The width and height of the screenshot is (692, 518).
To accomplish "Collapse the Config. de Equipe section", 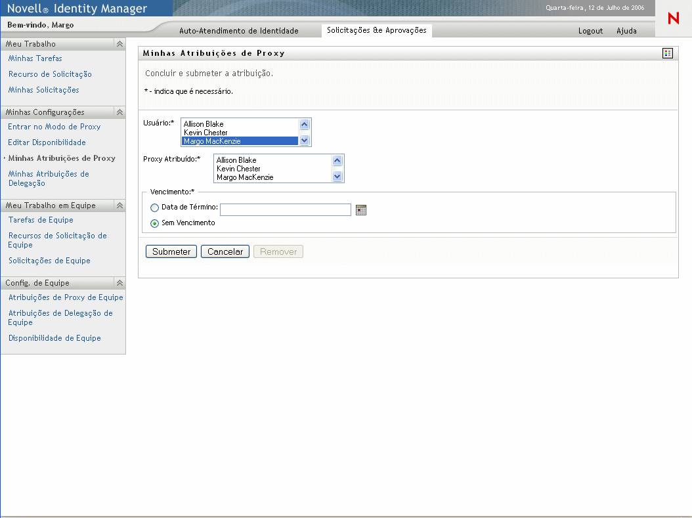I will (119, 283).
